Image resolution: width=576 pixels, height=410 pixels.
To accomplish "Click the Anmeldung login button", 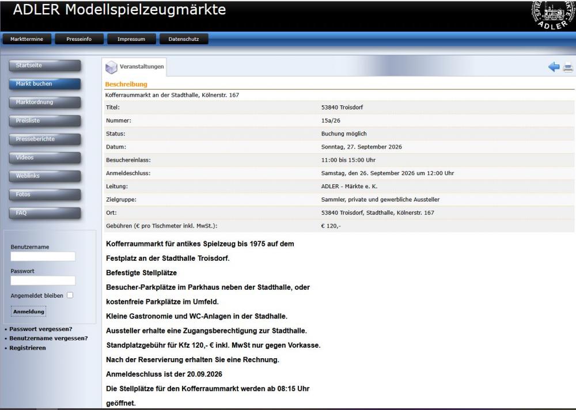I will [29, 312].
